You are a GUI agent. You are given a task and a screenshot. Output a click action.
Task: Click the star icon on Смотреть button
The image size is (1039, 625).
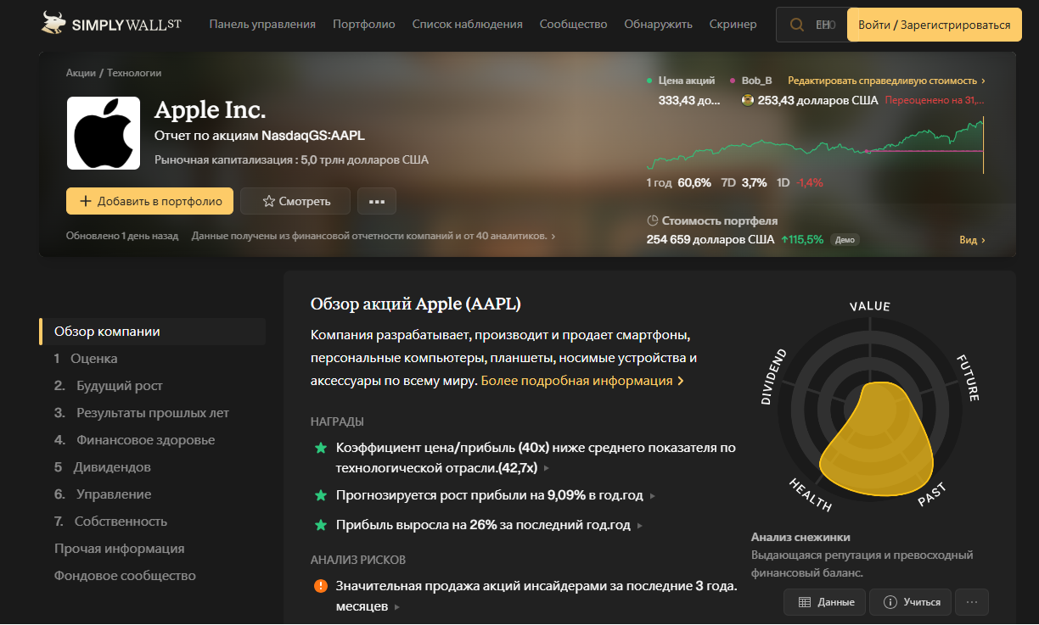269,201
